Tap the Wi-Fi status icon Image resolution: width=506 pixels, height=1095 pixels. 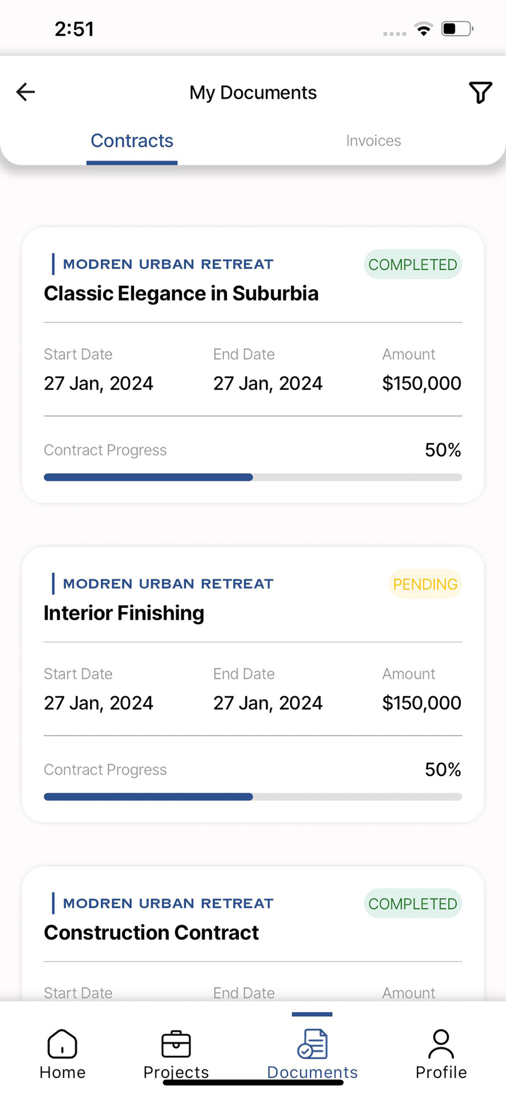pyautogui.click(x=423, y=29)
